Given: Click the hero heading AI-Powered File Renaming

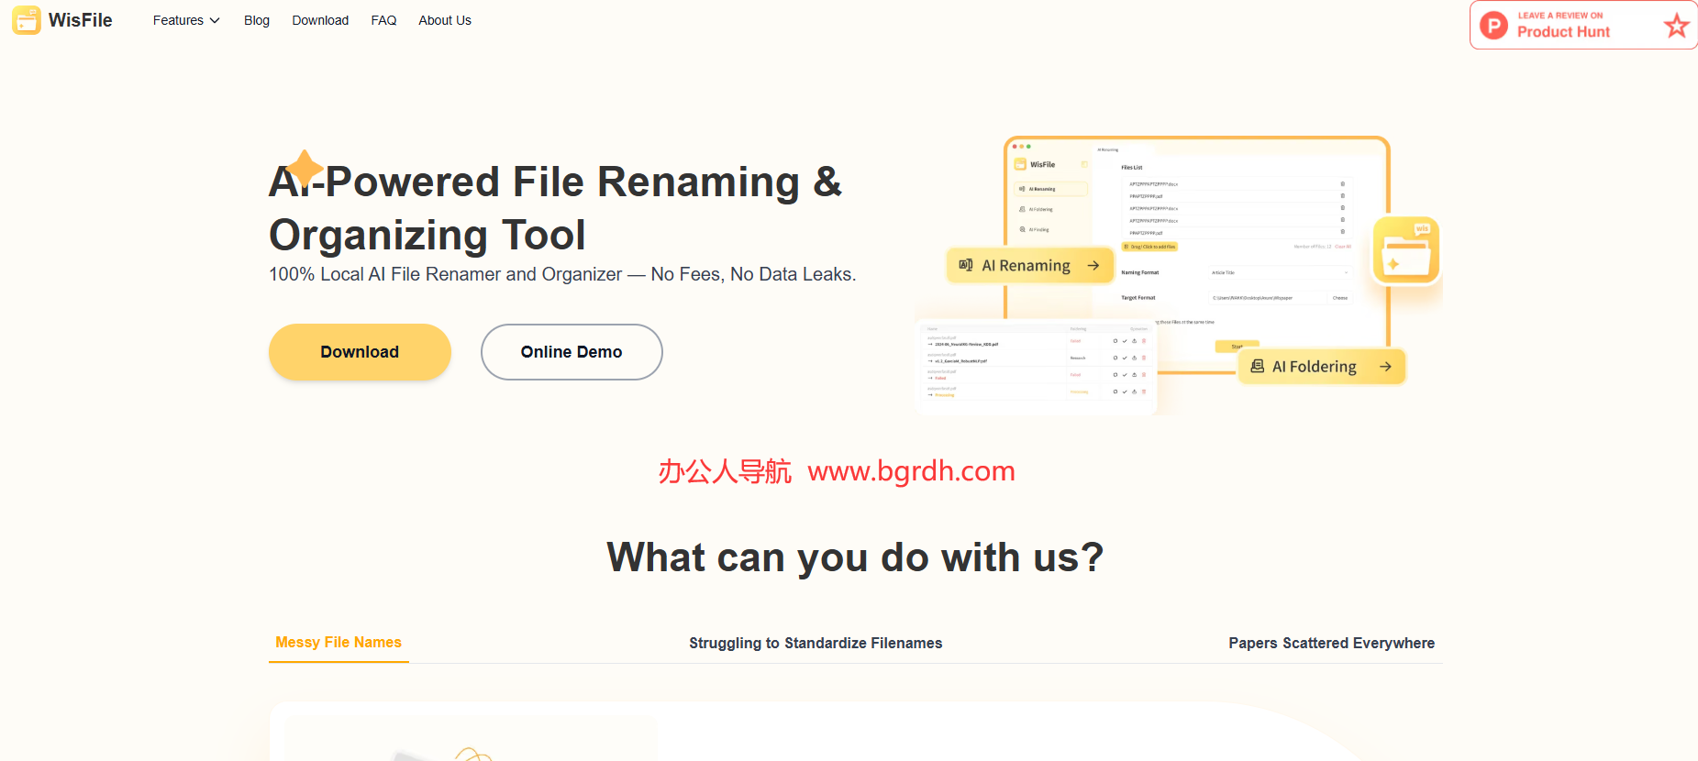Looking at the screenshot, I should pos(556,208).
